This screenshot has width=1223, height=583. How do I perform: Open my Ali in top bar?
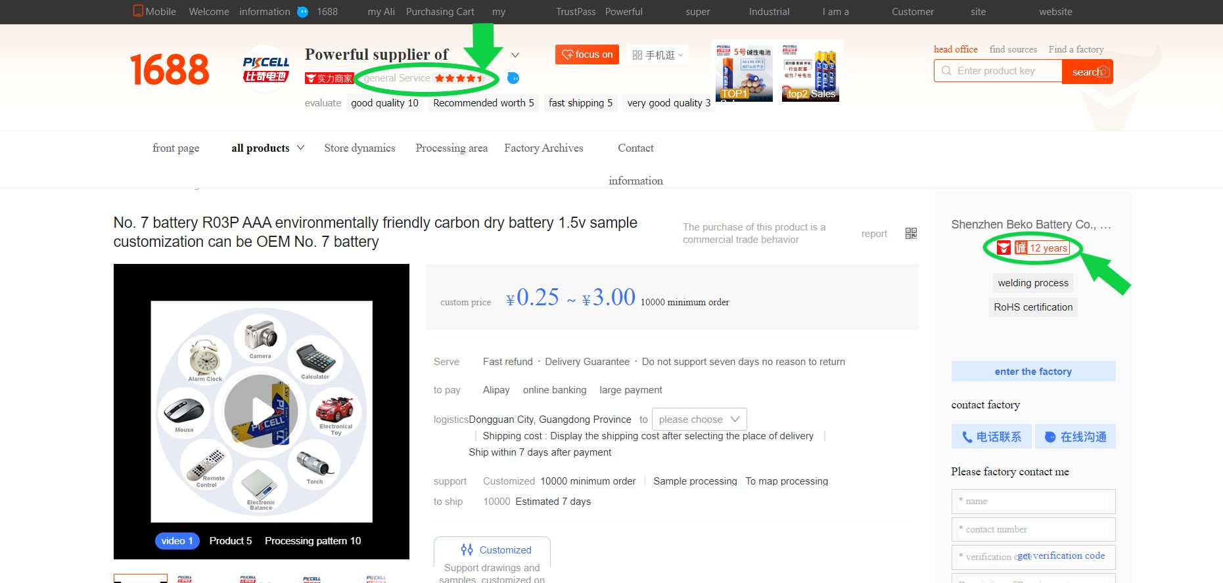tap(381, 12)
